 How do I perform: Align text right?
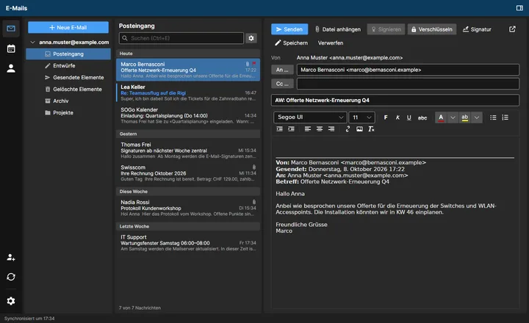tap(331, 128)
